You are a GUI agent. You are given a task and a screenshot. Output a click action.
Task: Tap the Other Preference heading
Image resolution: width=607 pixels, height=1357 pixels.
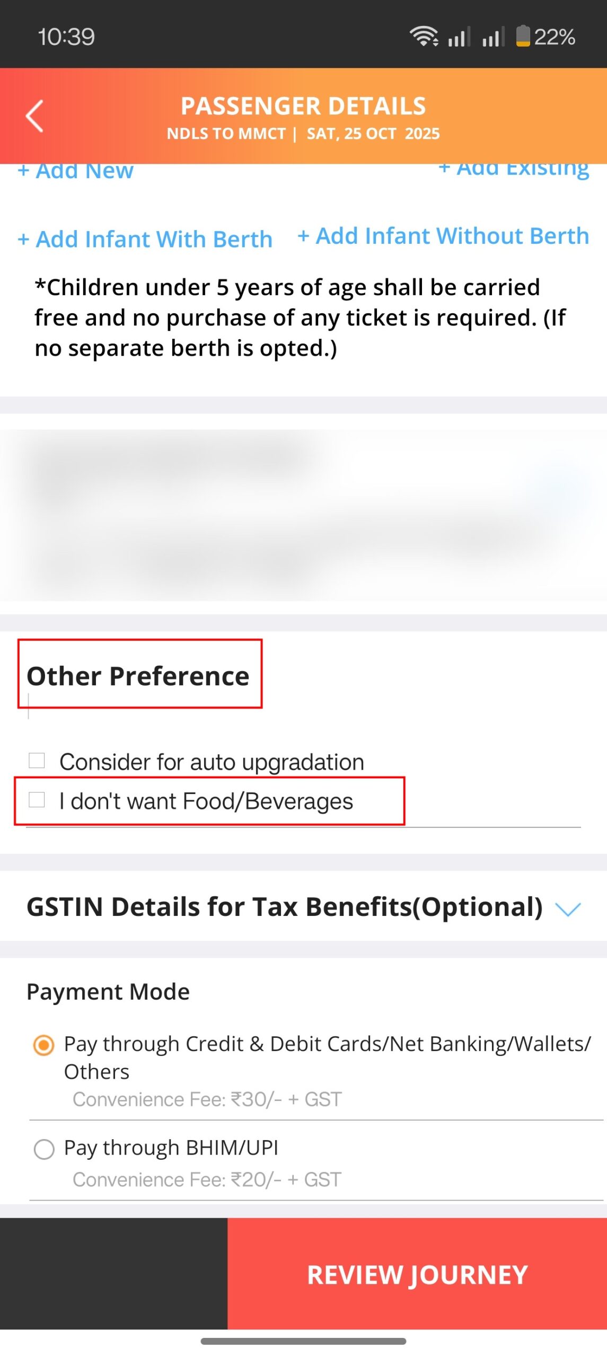pyautogui.click(x=138, y=676)
